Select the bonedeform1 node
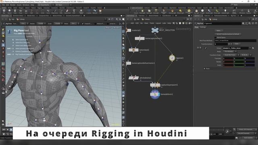The height and width of the screenshot is (145, 258). [x=155, y=94]
